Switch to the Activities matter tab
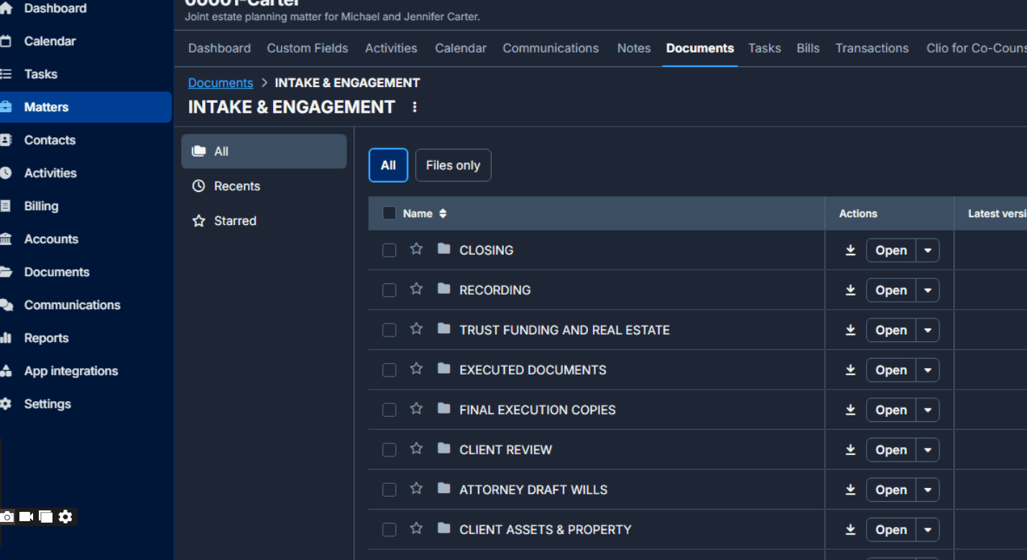1027x560 pixels. click(x=391, y=48)
